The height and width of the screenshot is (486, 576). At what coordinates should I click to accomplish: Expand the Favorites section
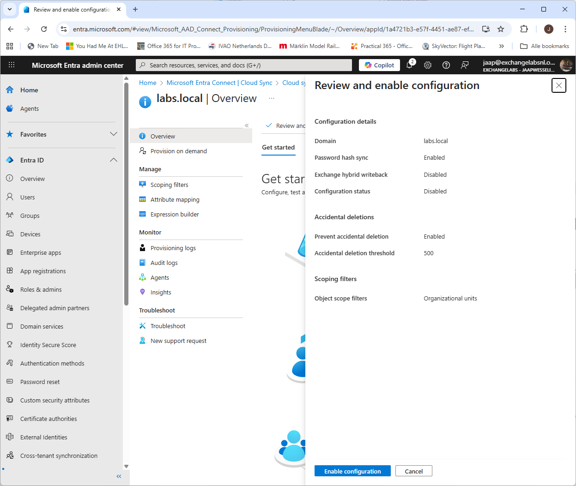(113, 134)
